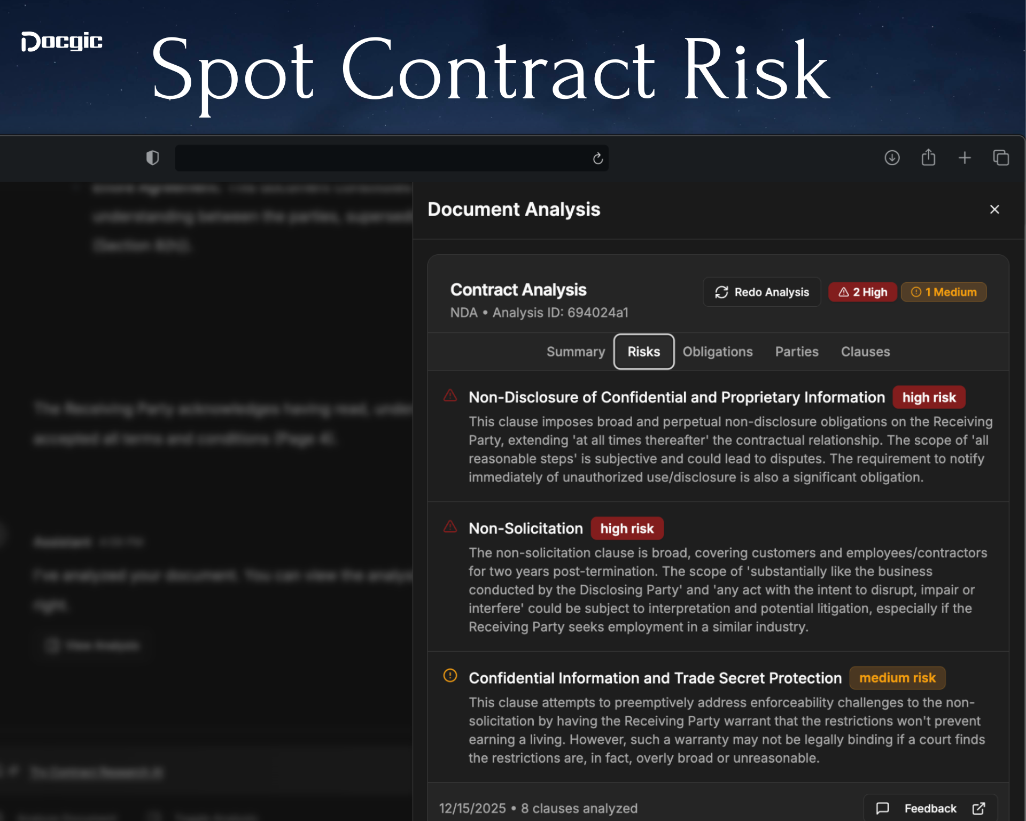Screen dimensions: 1026x821
Task: Open a new tab with the plus icon
Action: tap(965, 158)
